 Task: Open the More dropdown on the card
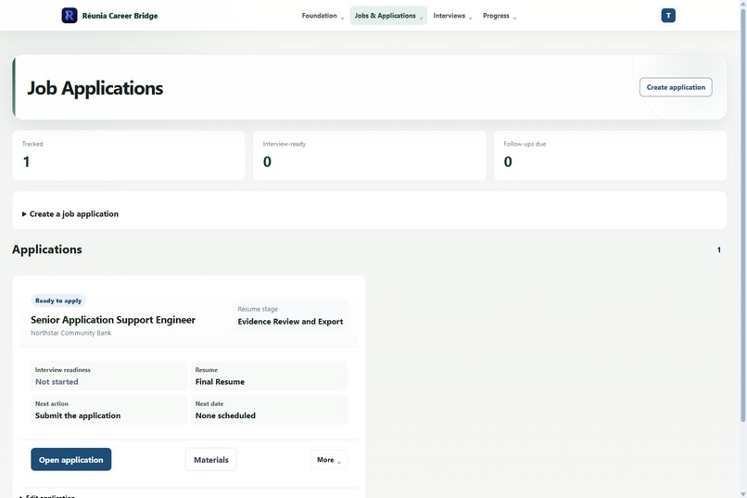click(x=329, y=459)
